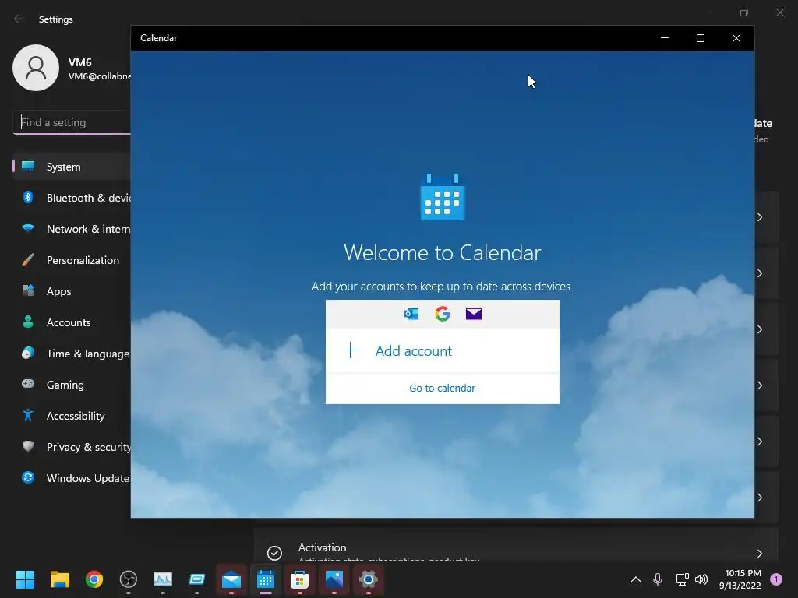This screenshot has width=798, height=598.
Task: Open Accessibility settings page
Action: click(x=72, y=416)
